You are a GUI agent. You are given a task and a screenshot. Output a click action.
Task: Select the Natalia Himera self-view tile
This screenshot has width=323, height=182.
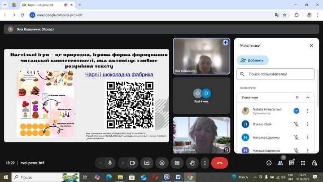coord(201,135)
